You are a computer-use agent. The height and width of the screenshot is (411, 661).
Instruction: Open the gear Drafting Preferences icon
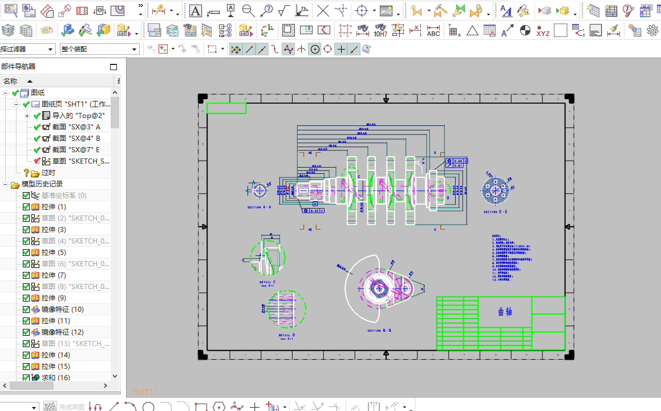coord(652,30)
